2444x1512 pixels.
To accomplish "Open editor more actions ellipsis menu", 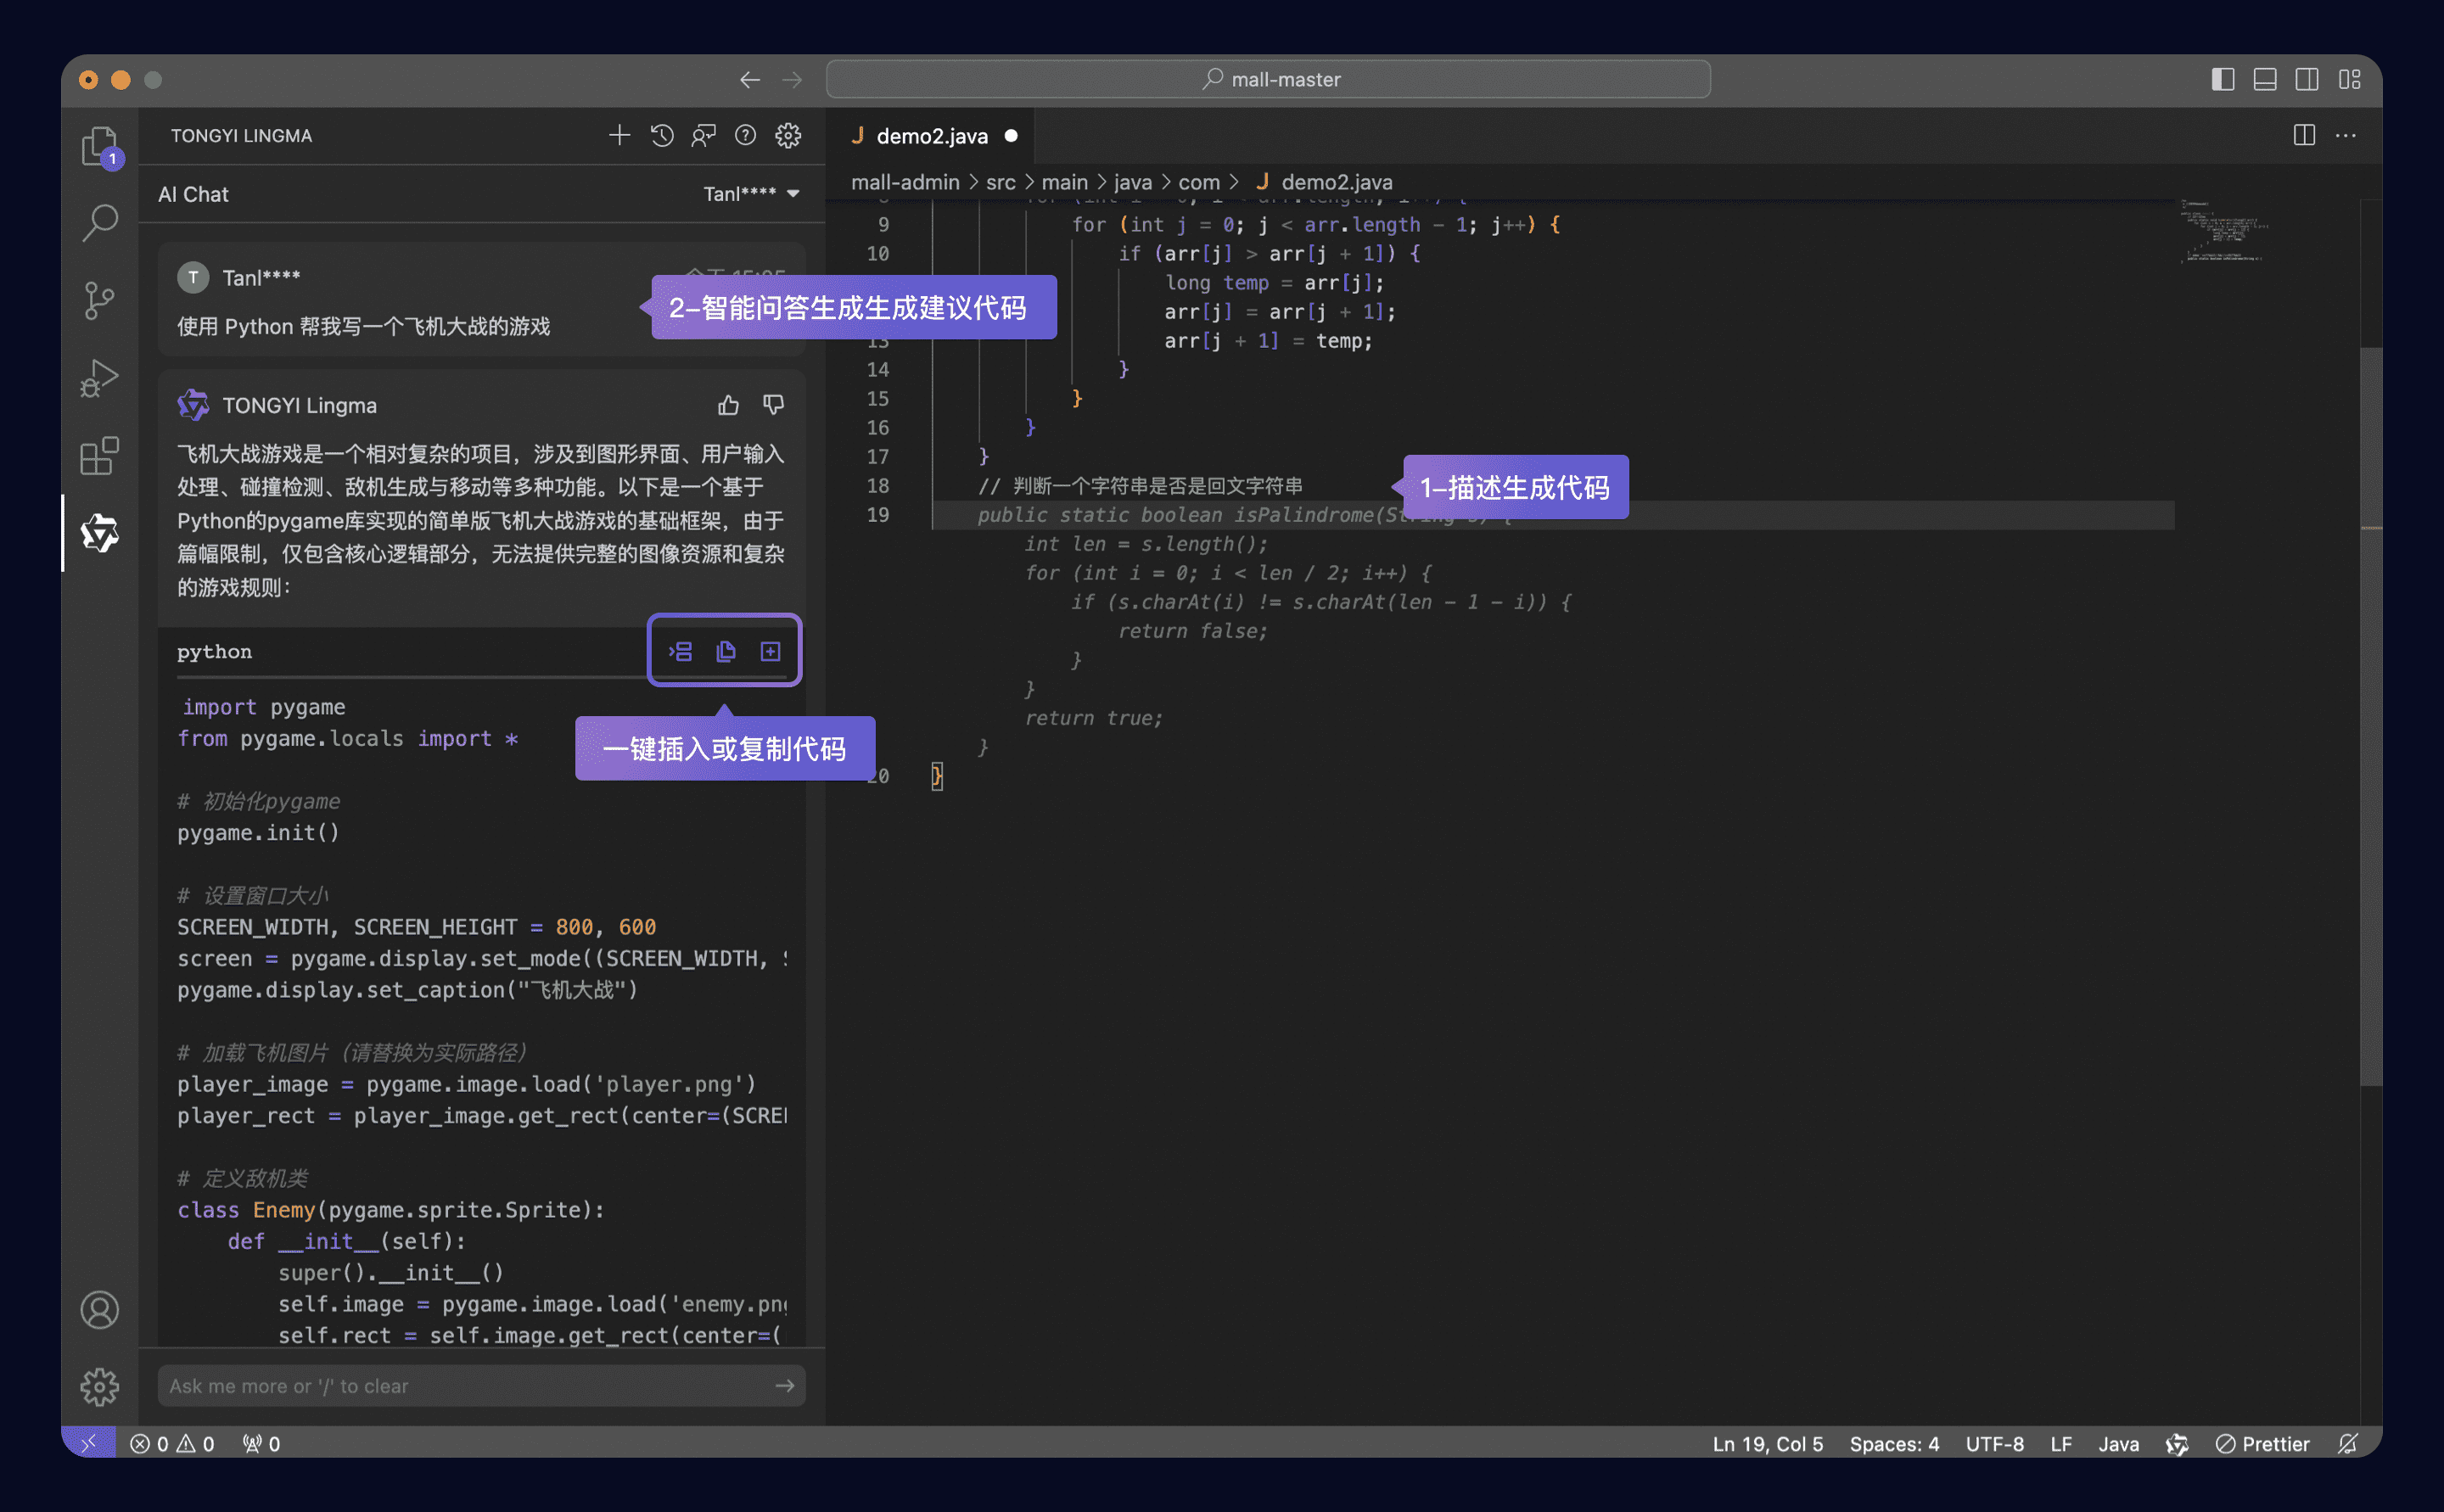I will tap(2346, 135).
